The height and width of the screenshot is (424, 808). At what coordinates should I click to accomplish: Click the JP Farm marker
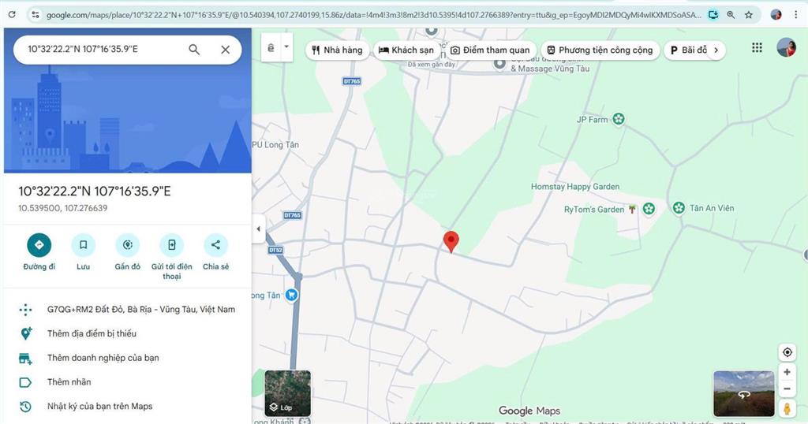(x=619, y=119)
